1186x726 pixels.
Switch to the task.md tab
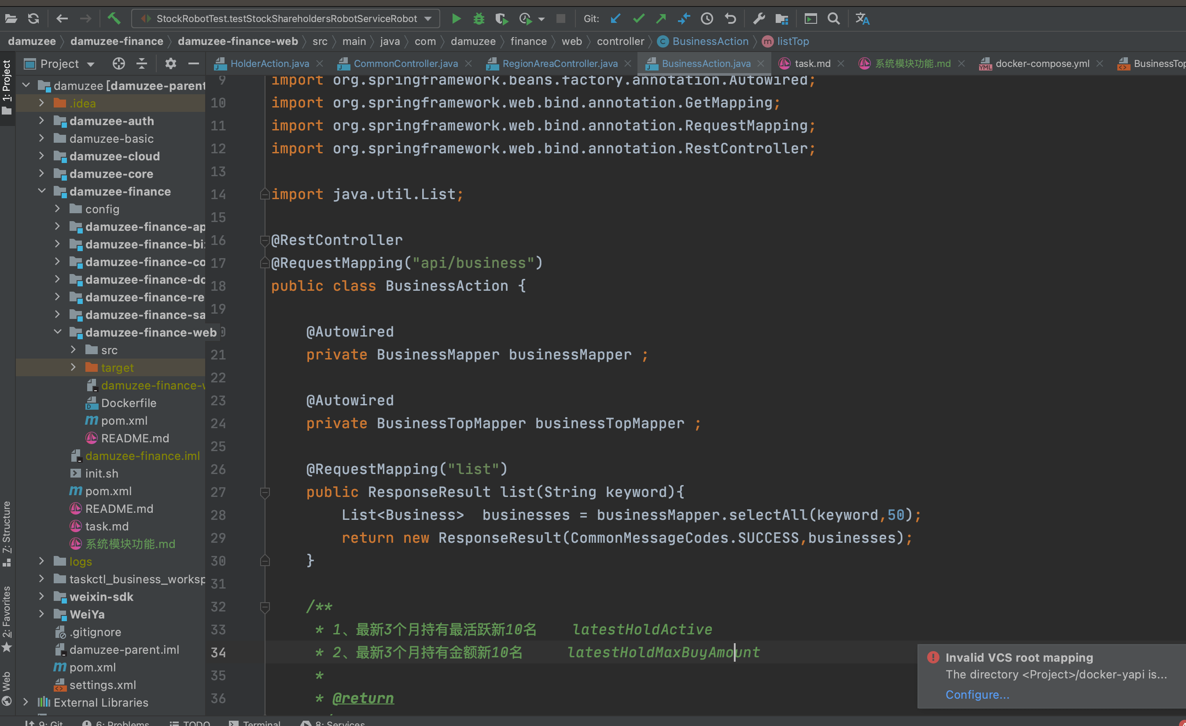(812, 63)
